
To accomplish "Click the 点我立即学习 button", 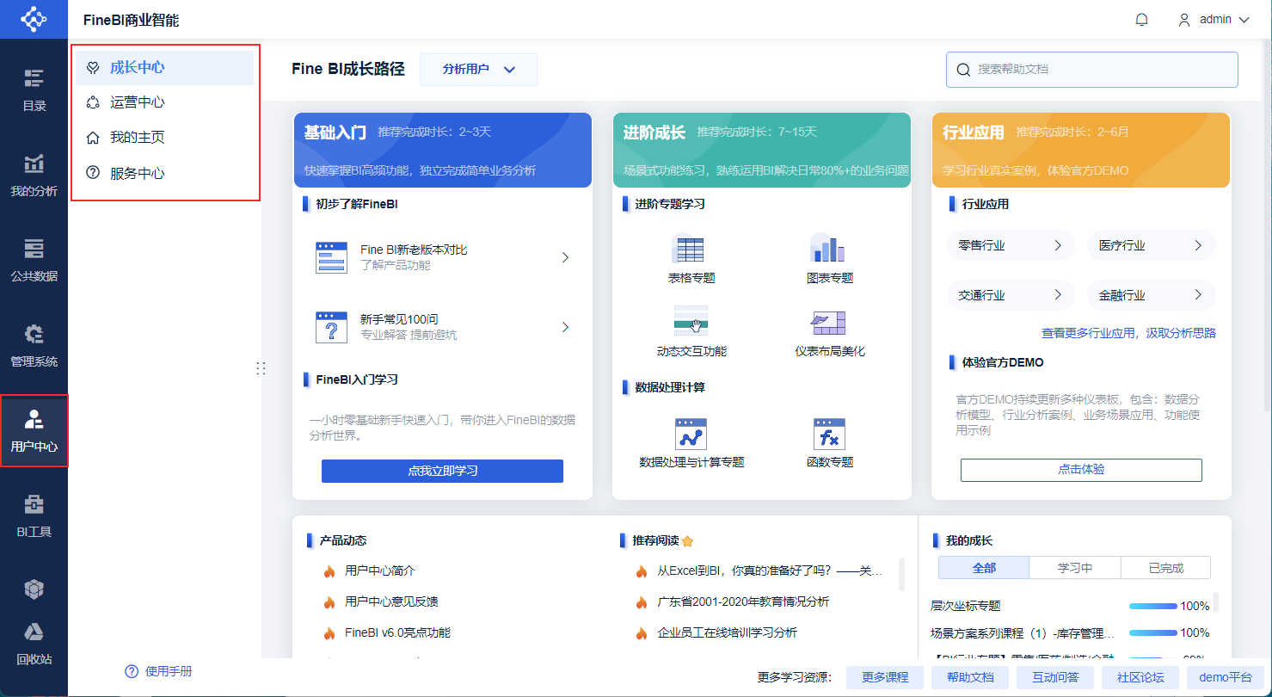I will 442,471.
